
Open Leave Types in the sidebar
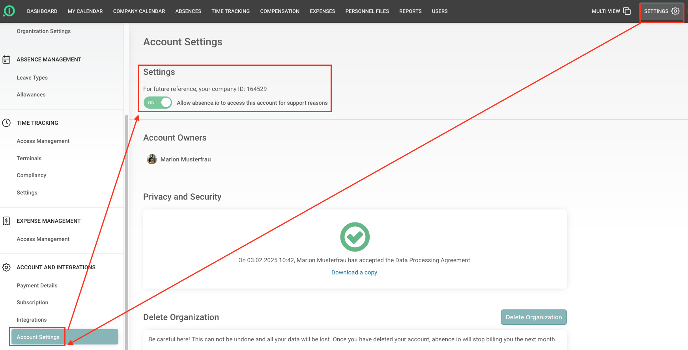pyautogui.click(x=32, y=78)
